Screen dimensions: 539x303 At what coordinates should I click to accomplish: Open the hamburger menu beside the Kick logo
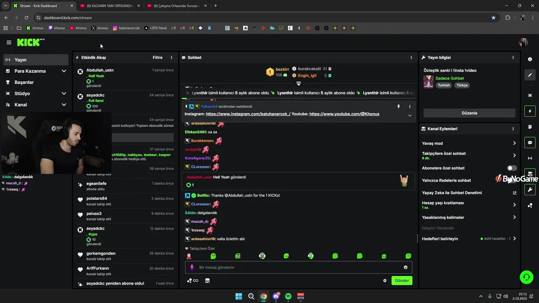pyautogui.click(x=9, y=43)
